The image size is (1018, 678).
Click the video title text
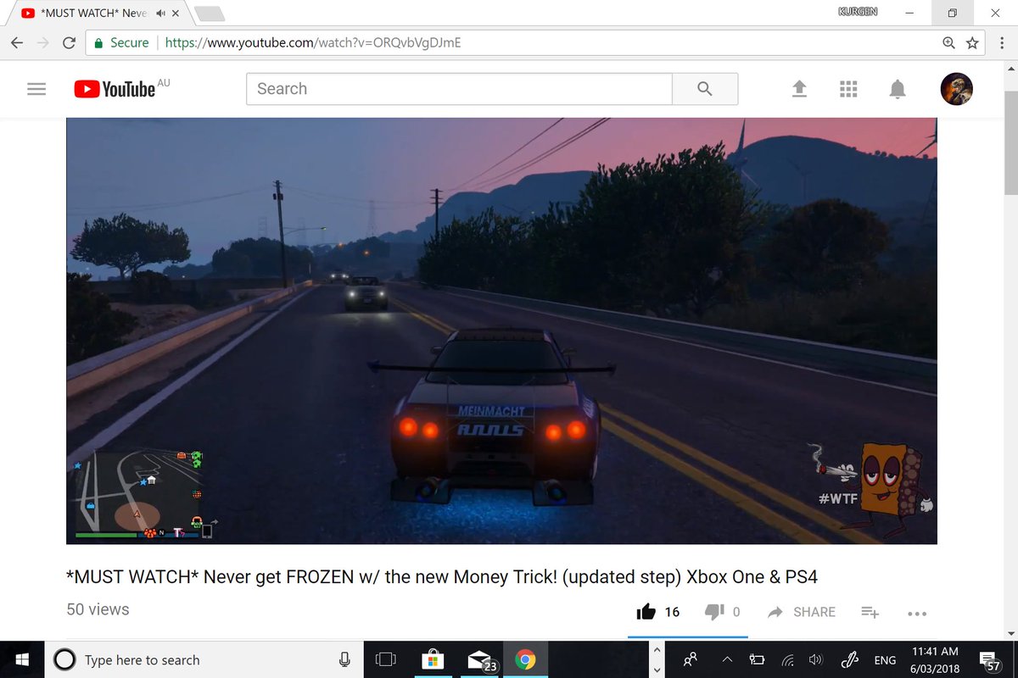tap(442, 576)
